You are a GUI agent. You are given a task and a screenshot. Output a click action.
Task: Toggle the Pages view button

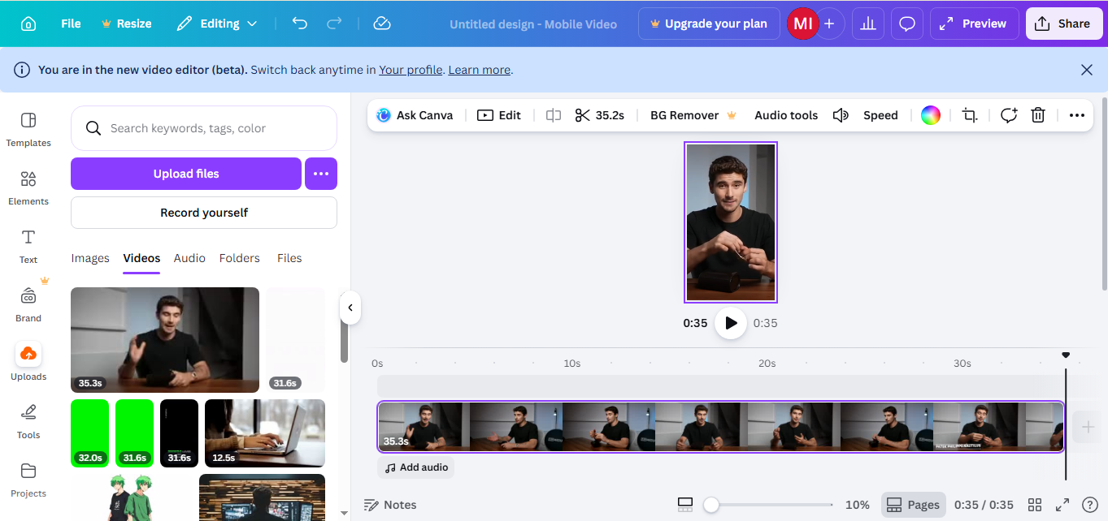pyautogui.click(x=913, y=505)
